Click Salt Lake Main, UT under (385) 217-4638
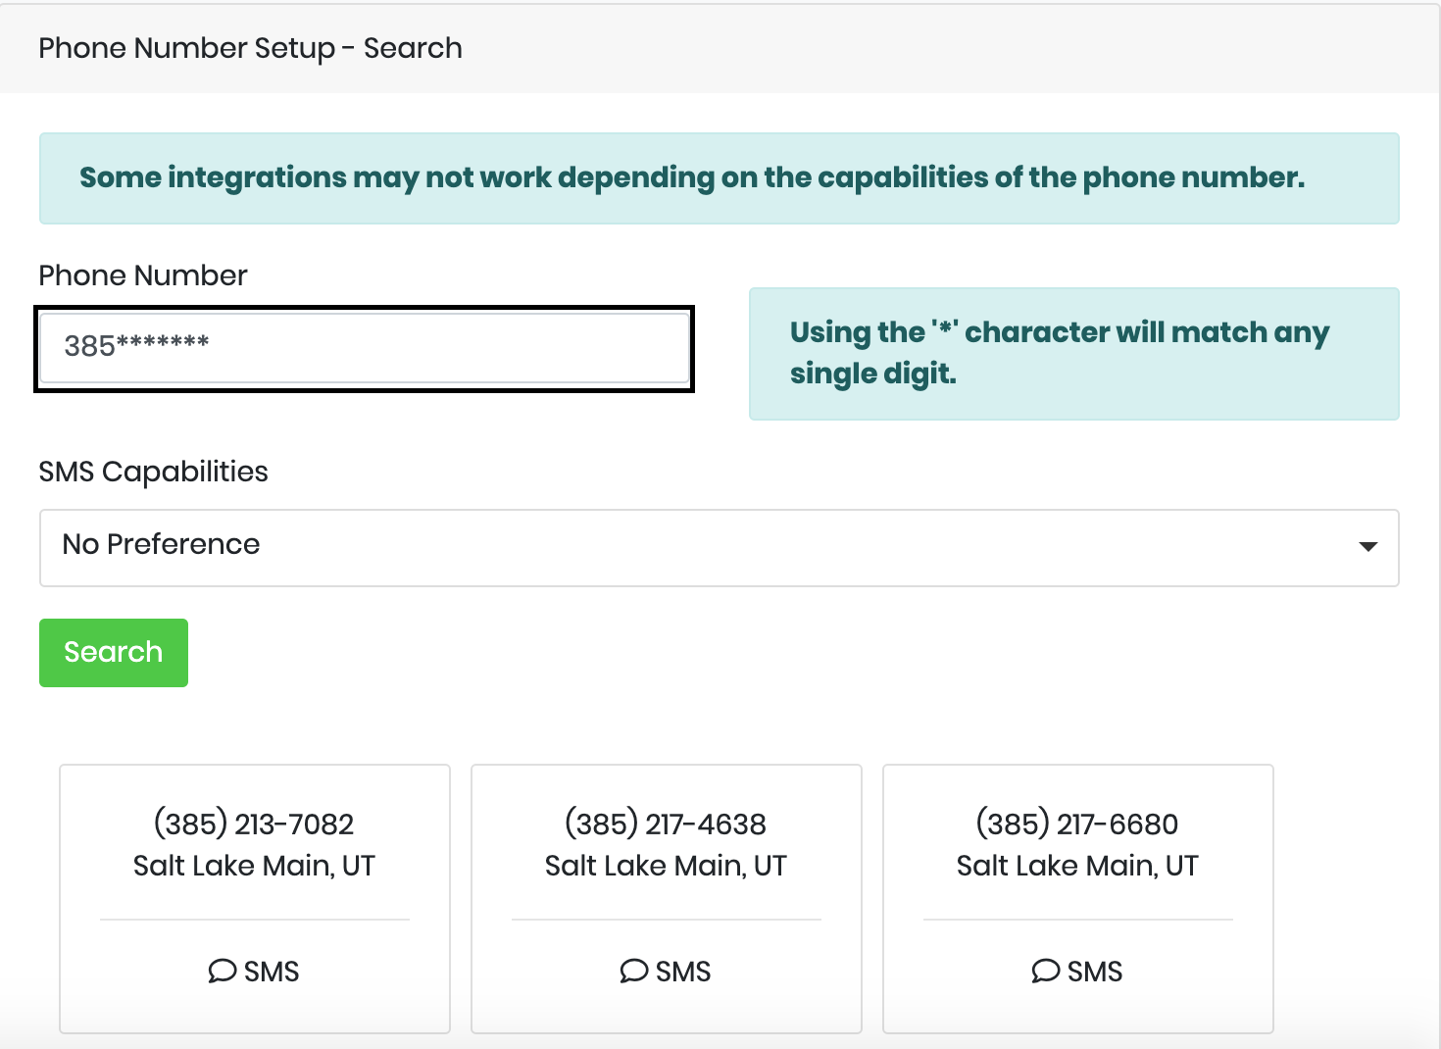 (x=666, y=866)
